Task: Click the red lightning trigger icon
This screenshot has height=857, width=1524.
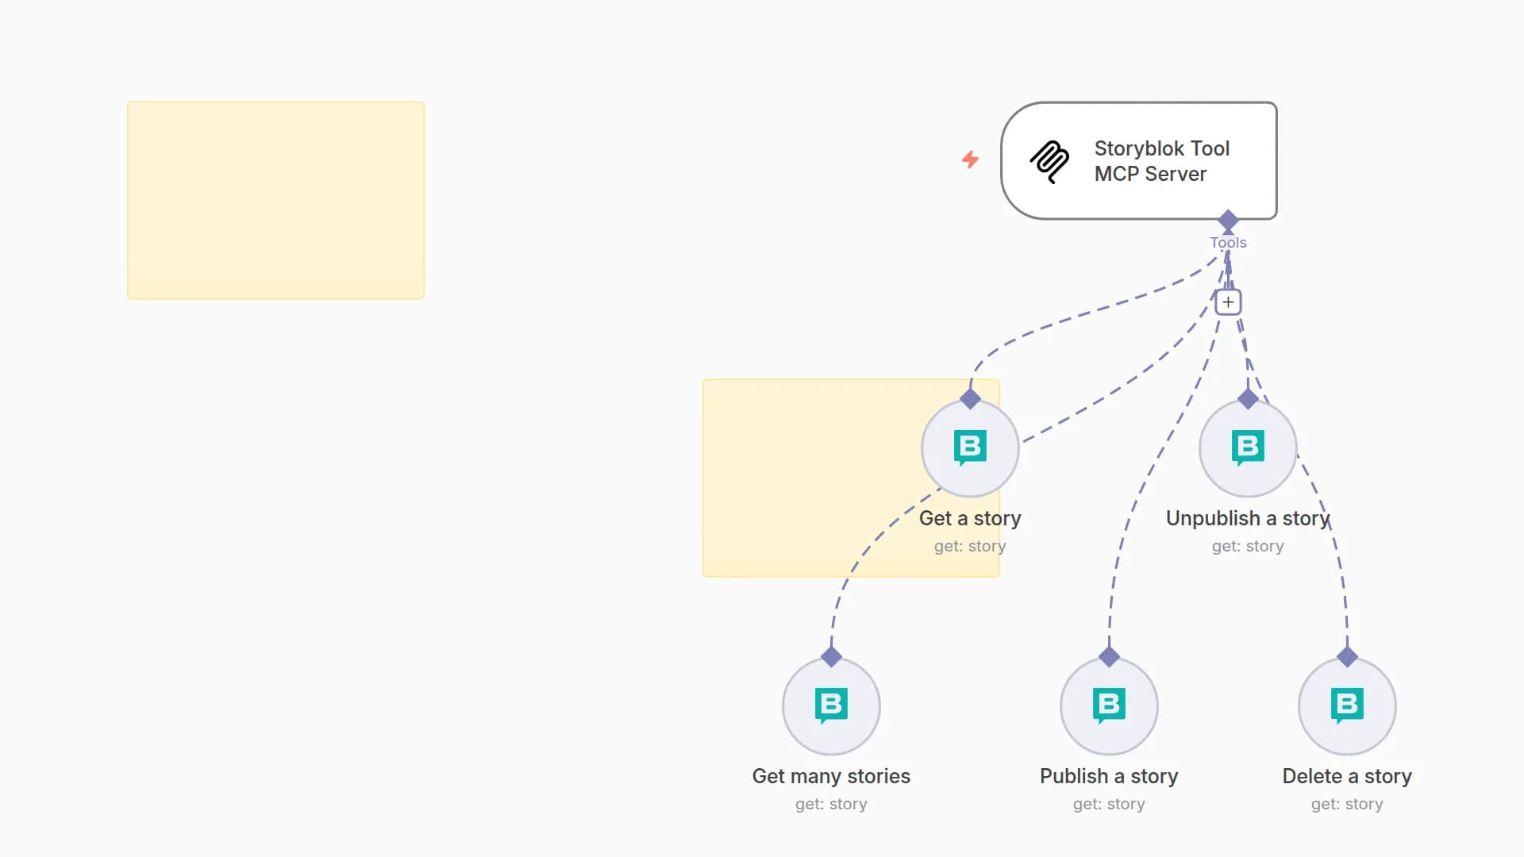Action: (x=970, y=159)
